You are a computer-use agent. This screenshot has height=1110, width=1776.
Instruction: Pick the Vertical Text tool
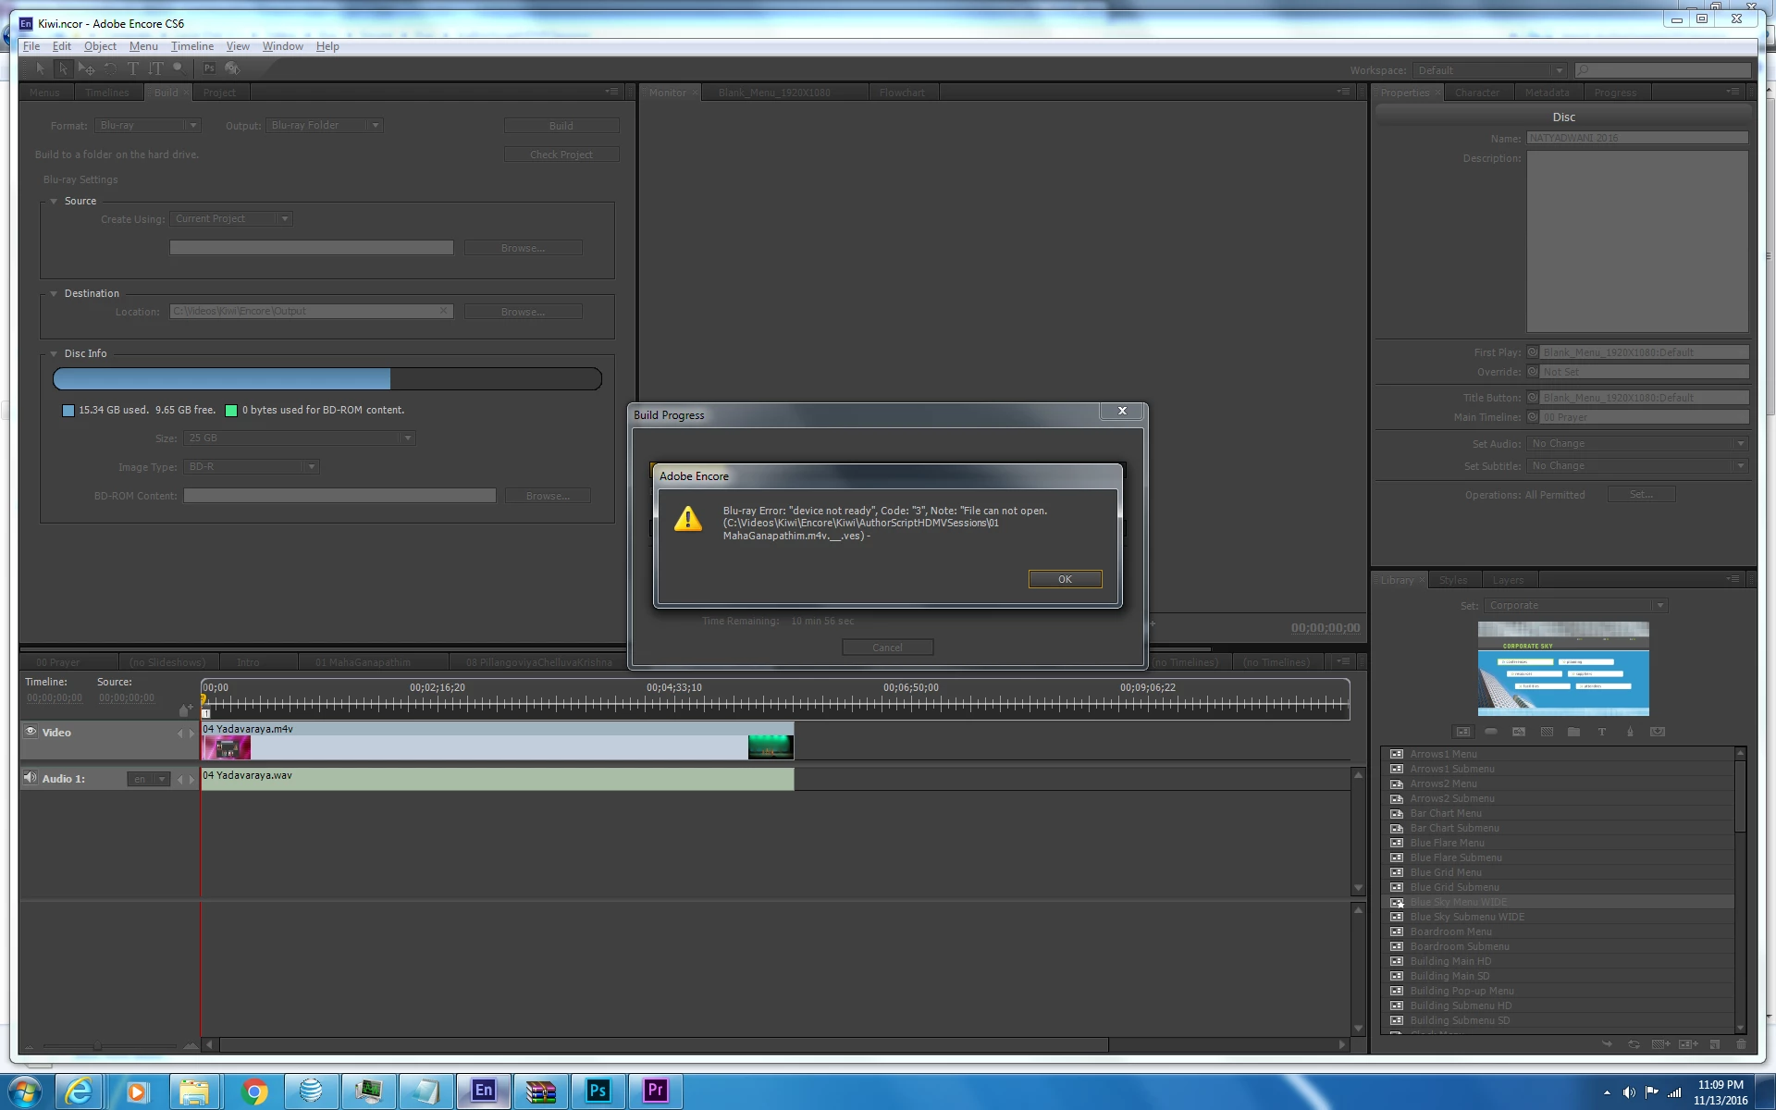155,68
